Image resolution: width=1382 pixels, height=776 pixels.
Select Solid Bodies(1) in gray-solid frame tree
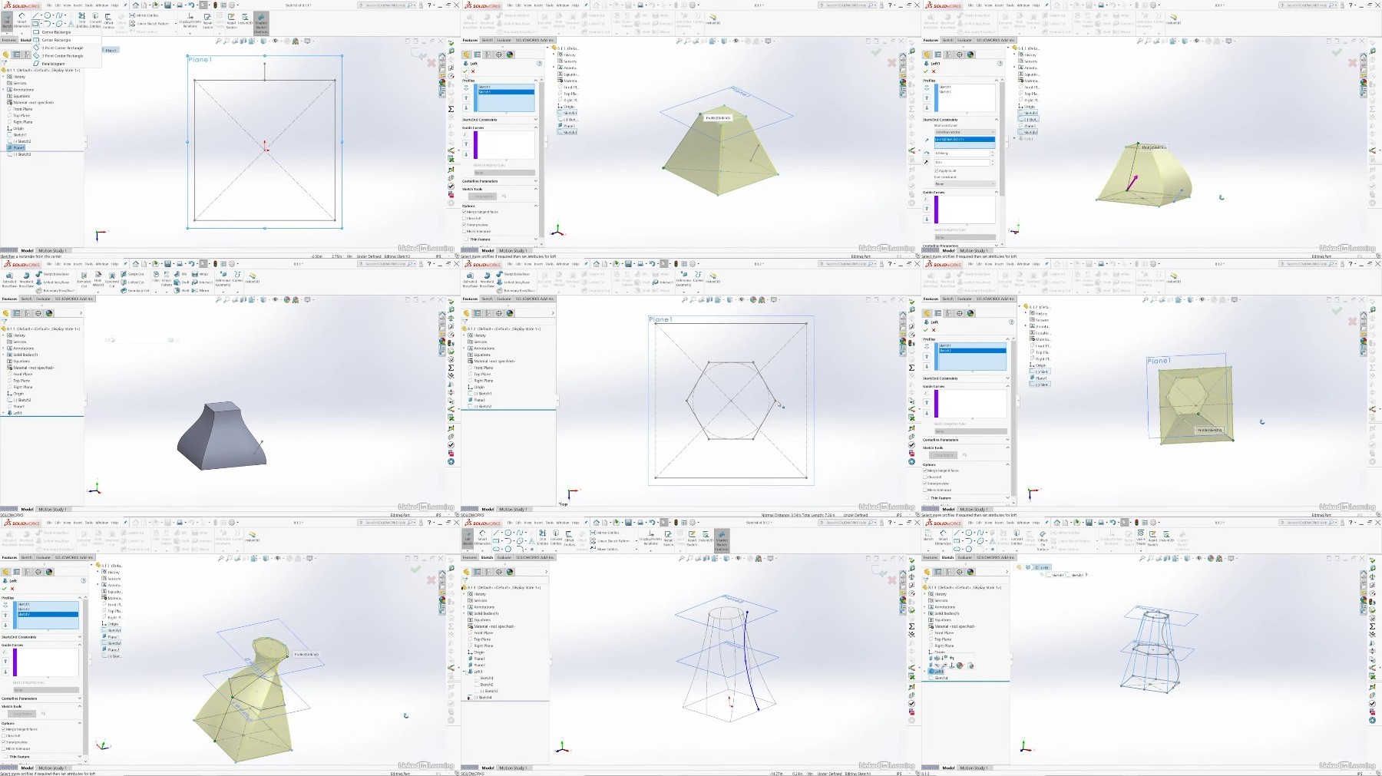pos(23,355)
